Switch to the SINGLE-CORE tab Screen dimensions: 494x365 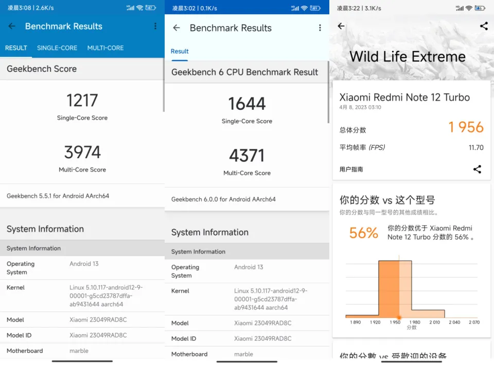57,48
